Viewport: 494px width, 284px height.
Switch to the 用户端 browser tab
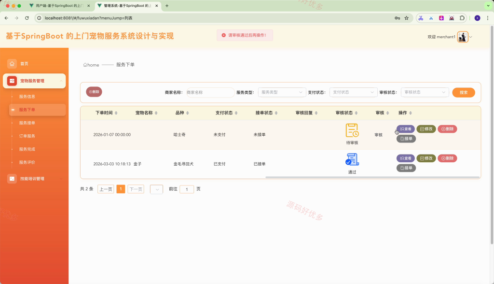pos(59,6)
